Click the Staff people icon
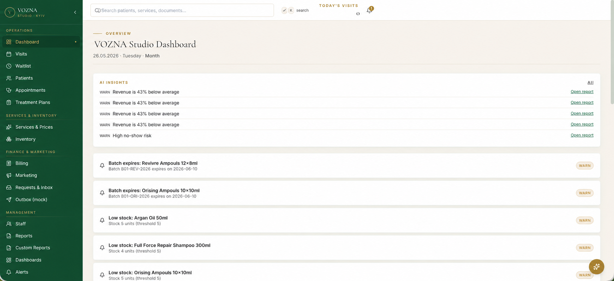Viewport: 614px width, 281px height. [9, 224]
